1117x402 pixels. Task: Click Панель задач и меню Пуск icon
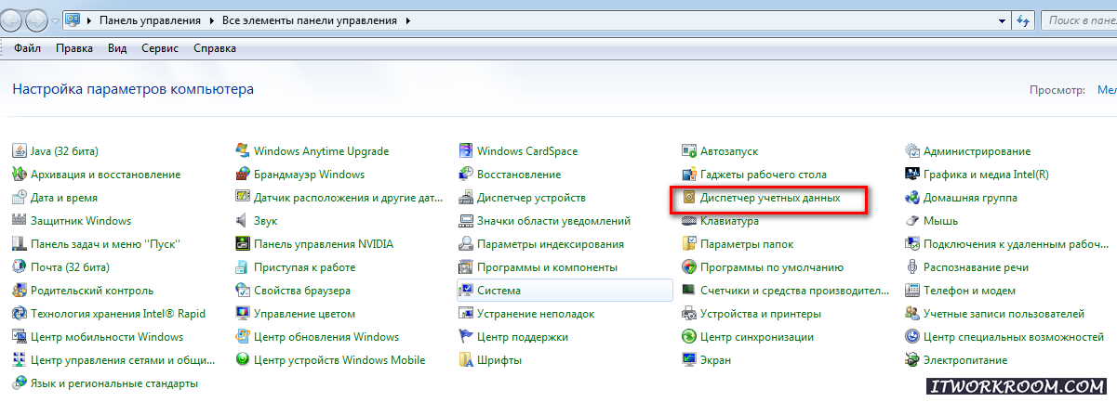coord(20,244)
